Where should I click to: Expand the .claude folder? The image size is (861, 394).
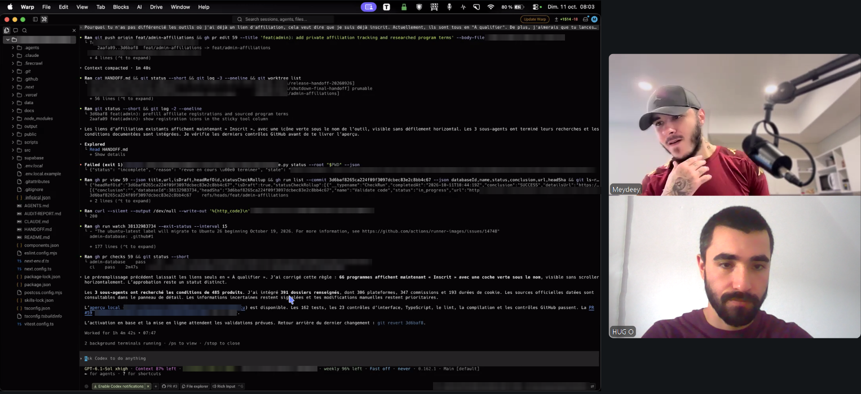click(x=13, y=56)
